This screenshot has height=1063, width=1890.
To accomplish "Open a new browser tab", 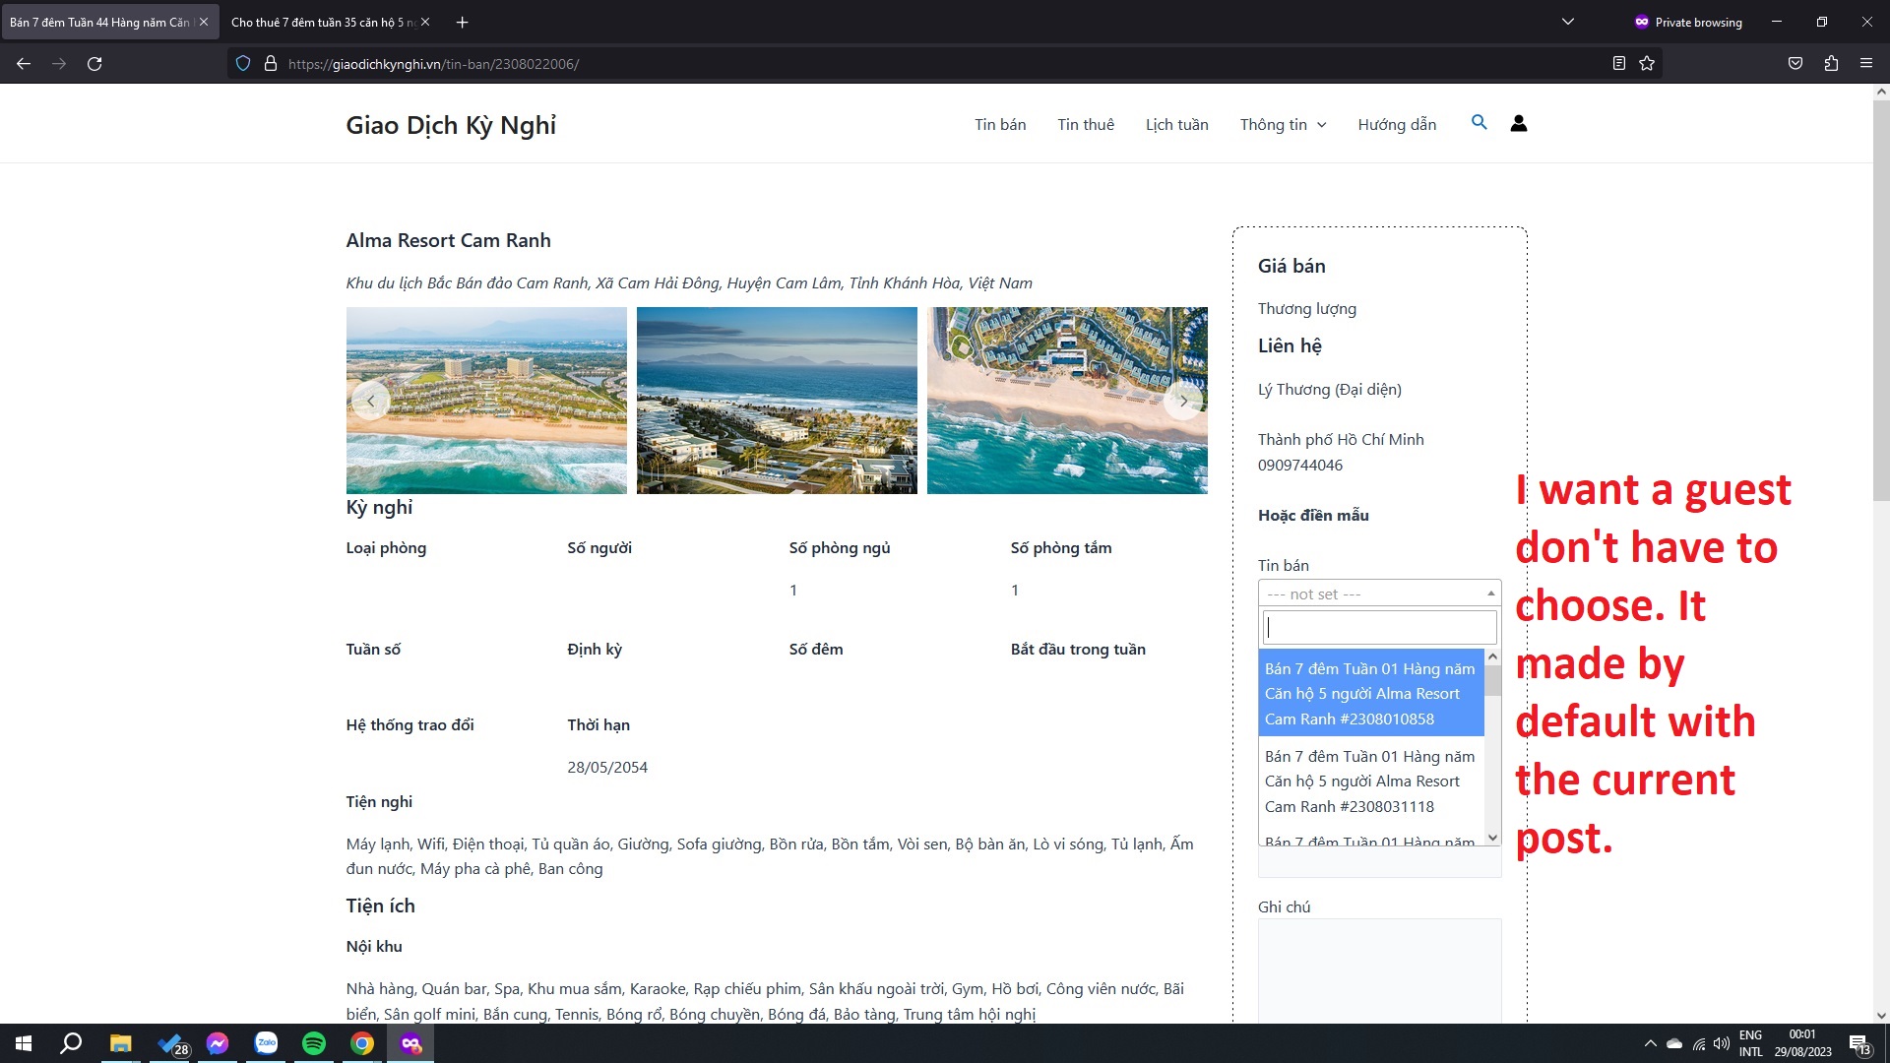I will [x=463, y=22].
